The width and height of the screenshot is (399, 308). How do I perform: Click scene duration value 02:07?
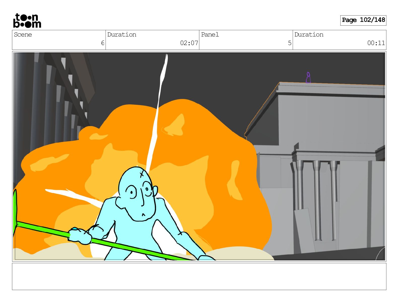(x=189, y=43)
